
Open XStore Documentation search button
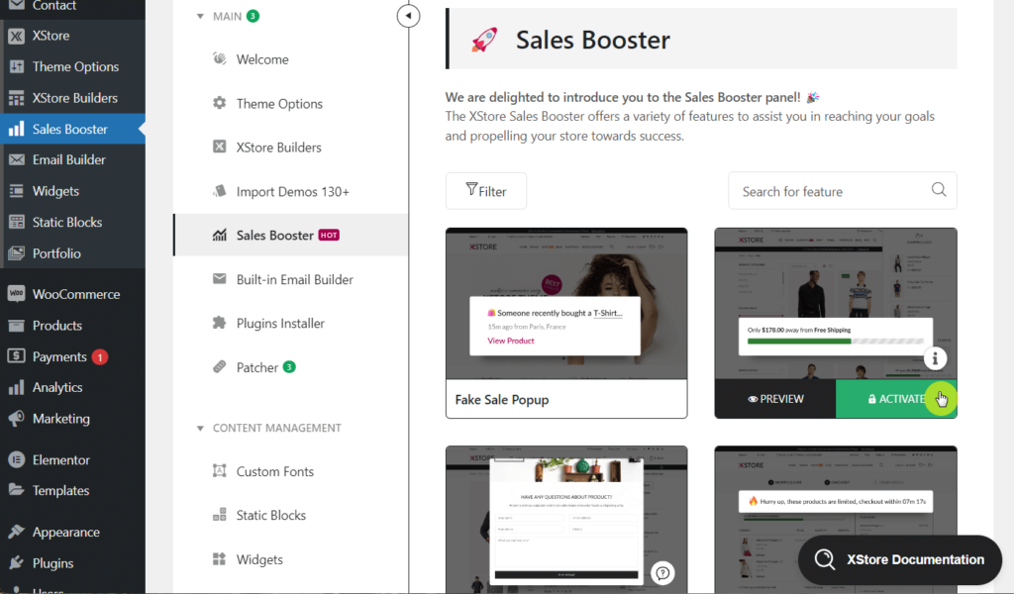900,559
